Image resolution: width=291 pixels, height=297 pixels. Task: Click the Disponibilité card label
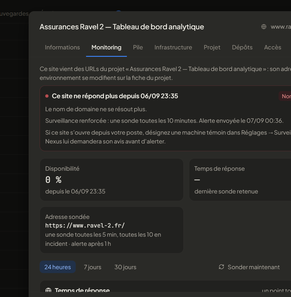[x=62, y=169]
